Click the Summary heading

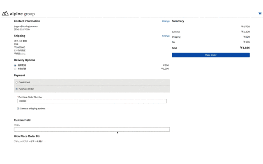tap(178, 21)
